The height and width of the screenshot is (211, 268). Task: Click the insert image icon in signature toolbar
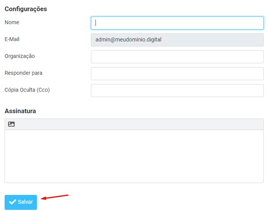click(x=11, y=124)
